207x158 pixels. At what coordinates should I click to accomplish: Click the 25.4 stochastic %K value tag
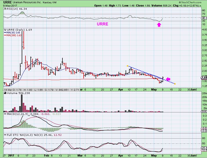coord(204,148)
